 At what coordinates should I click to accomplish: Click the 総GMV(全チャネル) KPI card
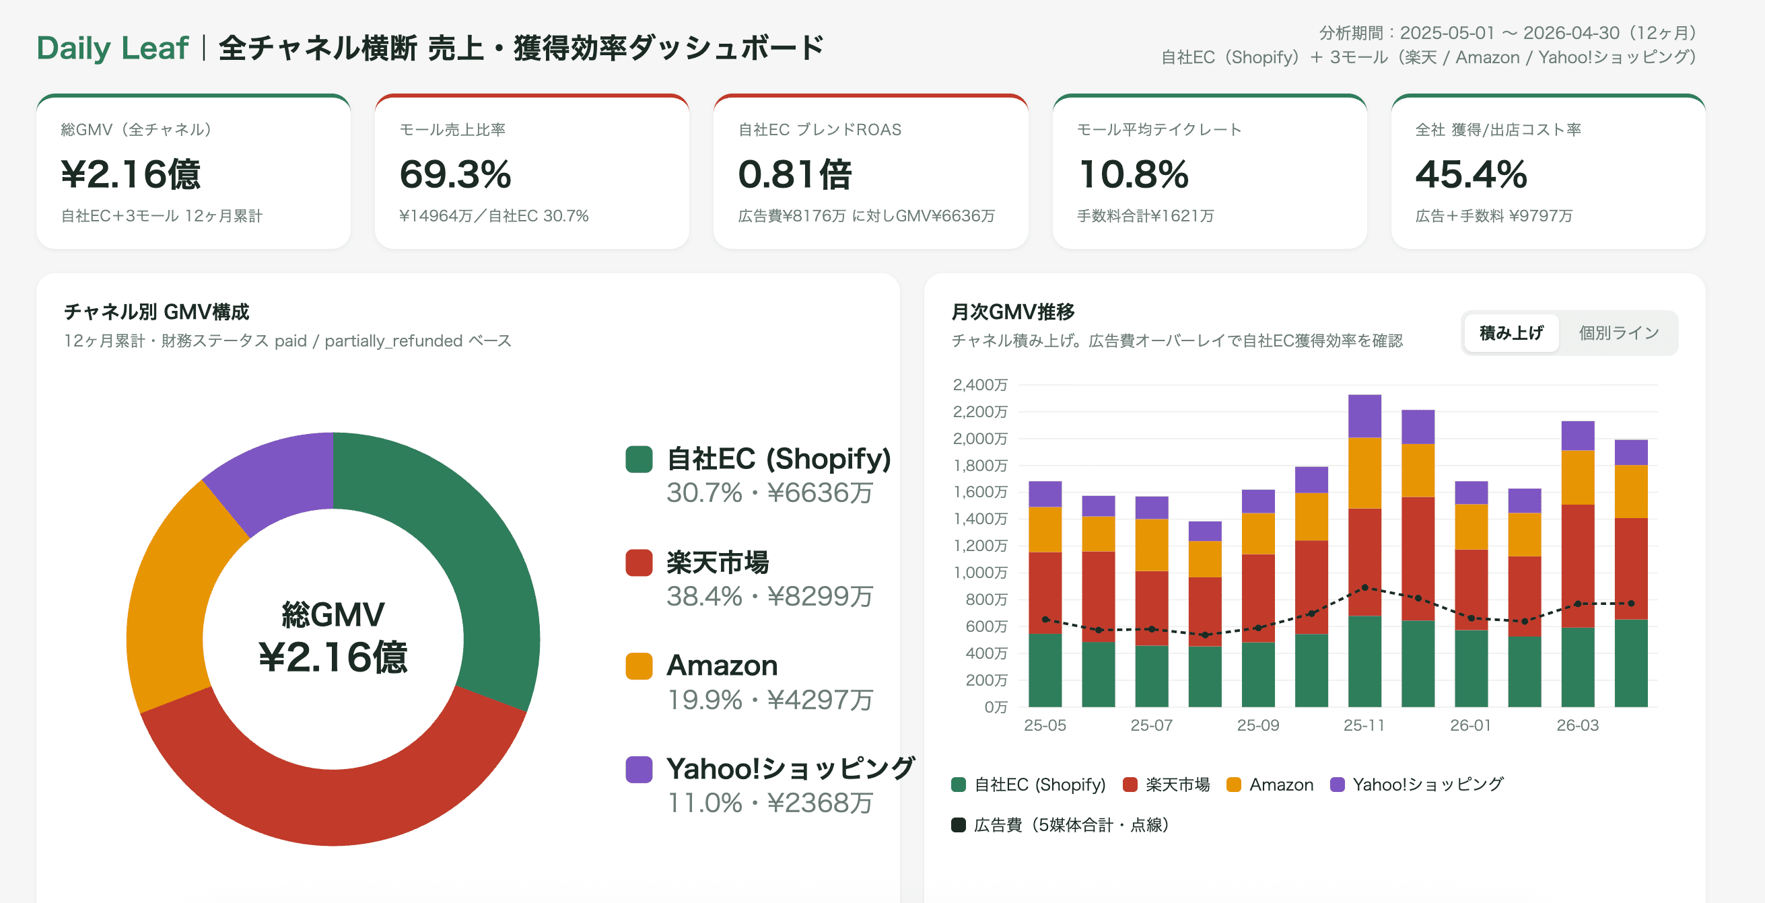tap(193, 172)
